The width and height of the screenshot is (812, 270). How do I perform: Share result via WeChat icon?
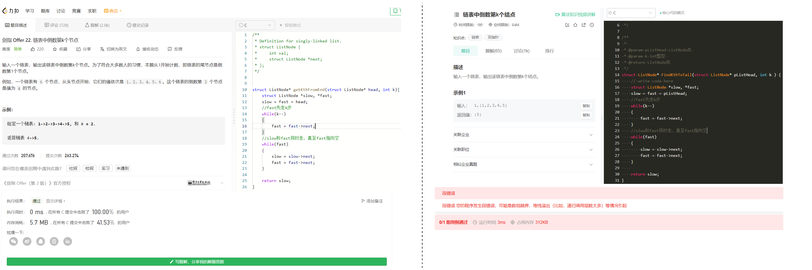coord(14,241)
